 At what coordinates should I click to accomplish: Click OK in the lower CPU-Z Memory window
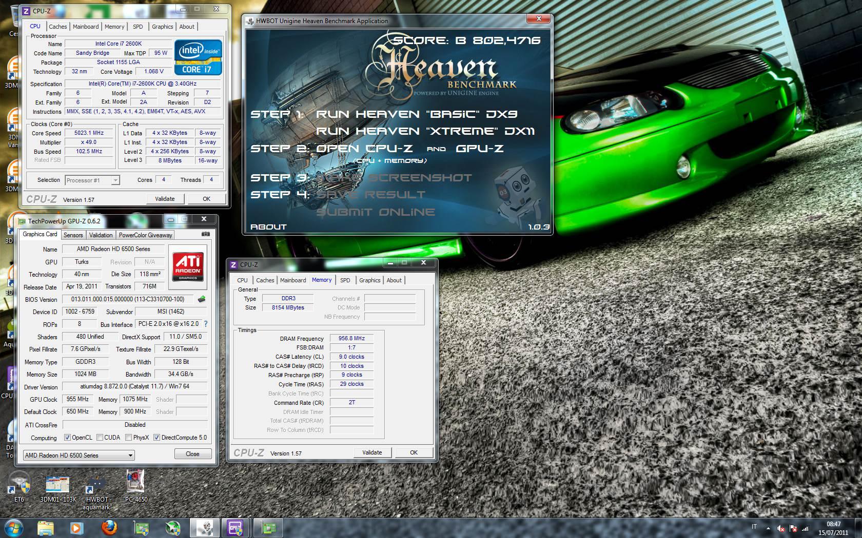(x=414, y=452)
